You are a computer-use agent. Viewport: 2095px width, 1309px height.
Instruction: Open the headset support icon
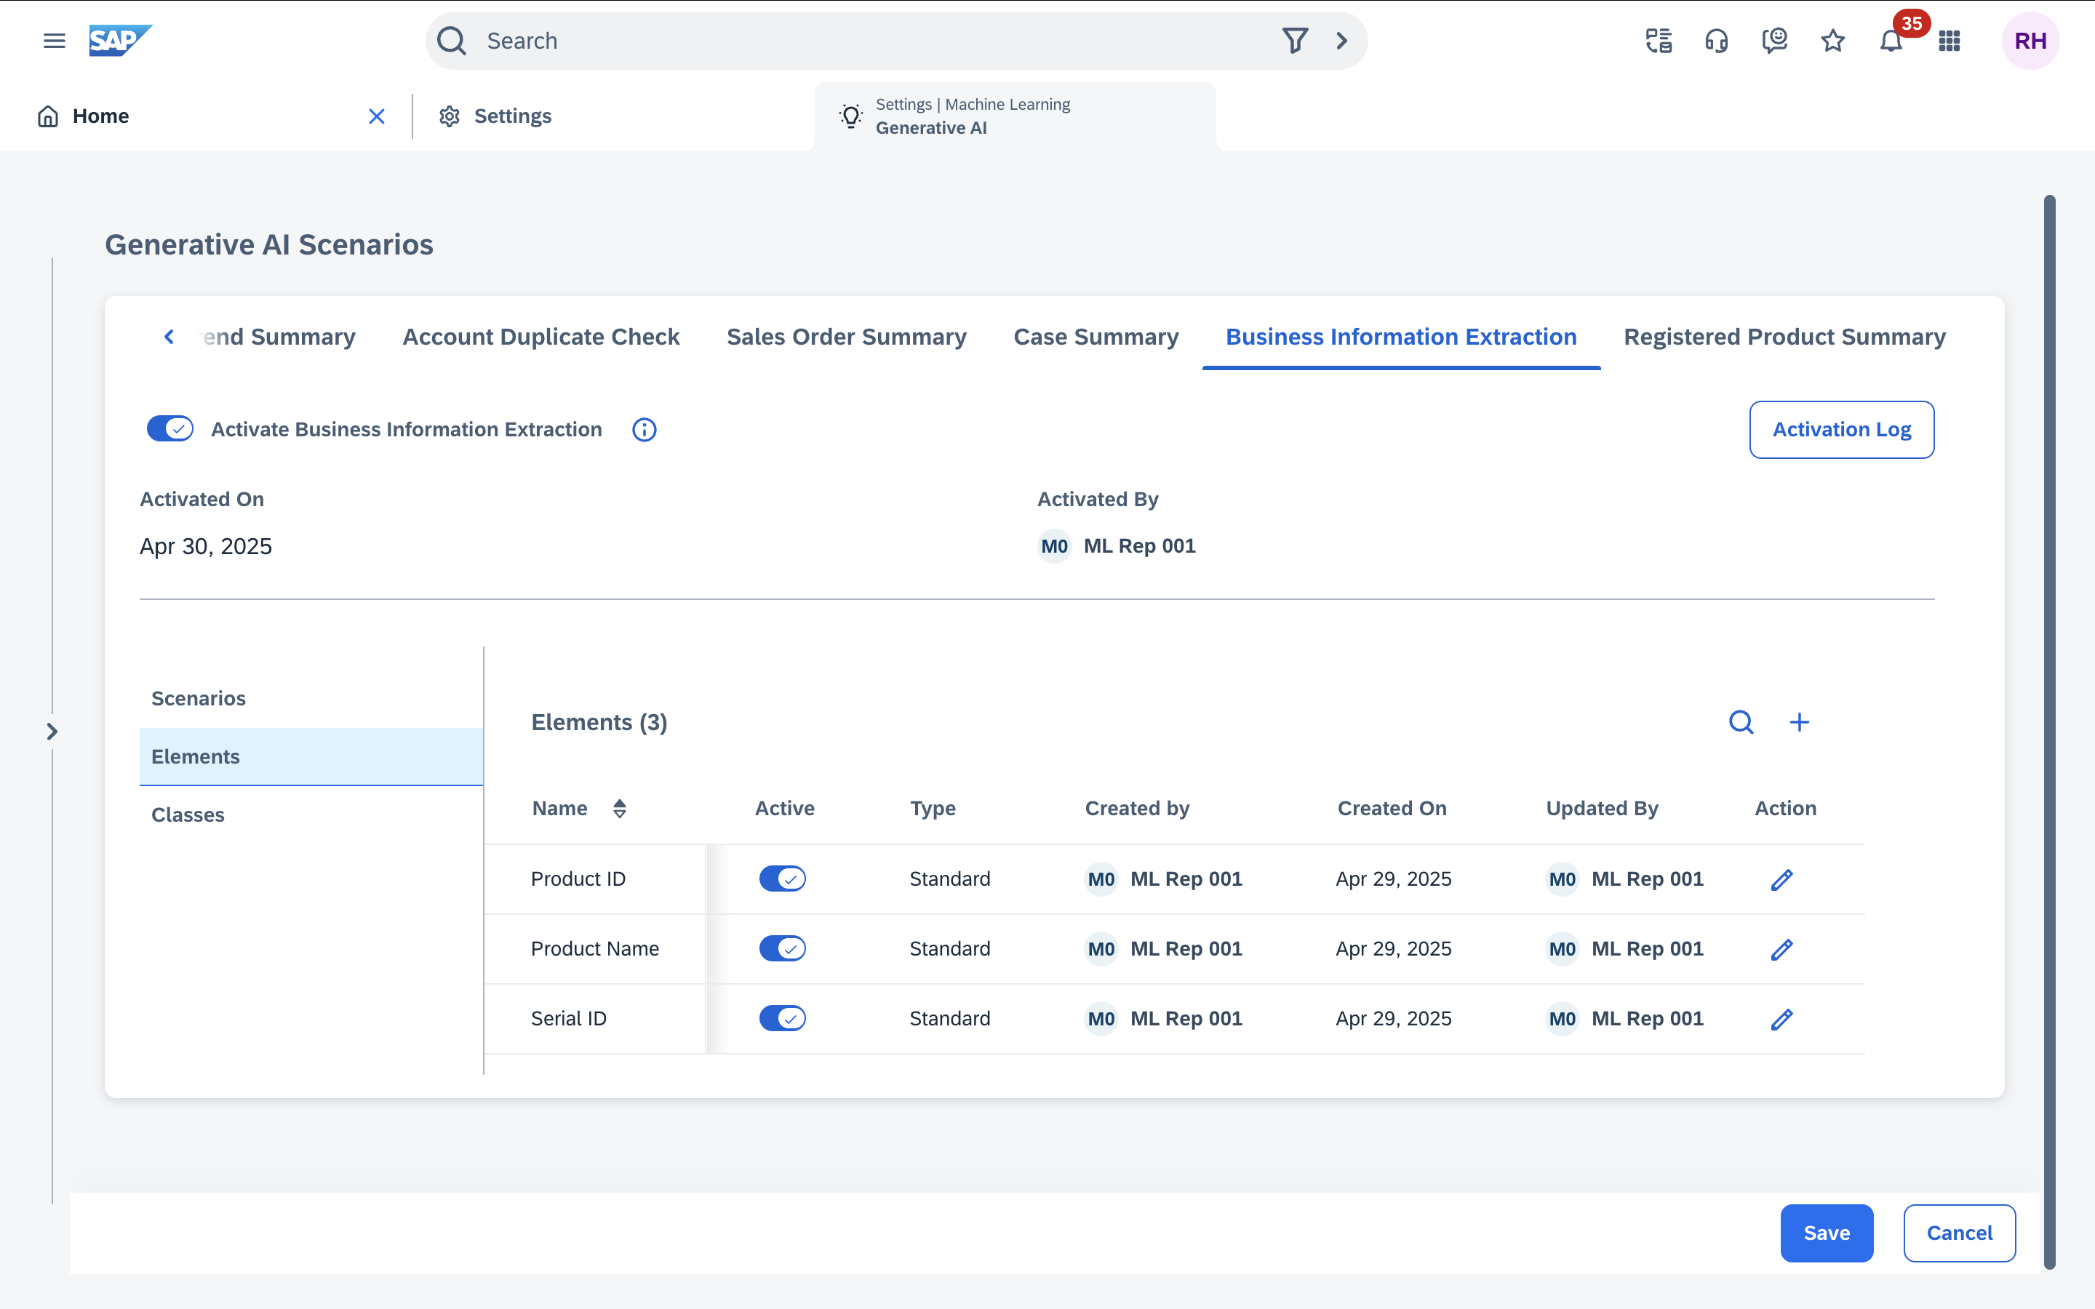click(1716, 41)
